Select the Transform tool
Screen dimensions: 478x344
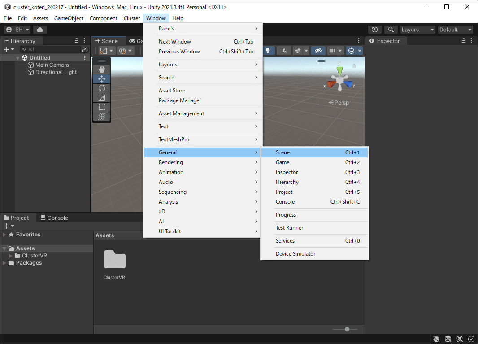101,117
